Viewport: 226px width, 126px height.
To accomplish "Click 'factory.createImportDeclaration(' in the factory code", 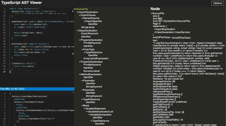I will point(30,96).
